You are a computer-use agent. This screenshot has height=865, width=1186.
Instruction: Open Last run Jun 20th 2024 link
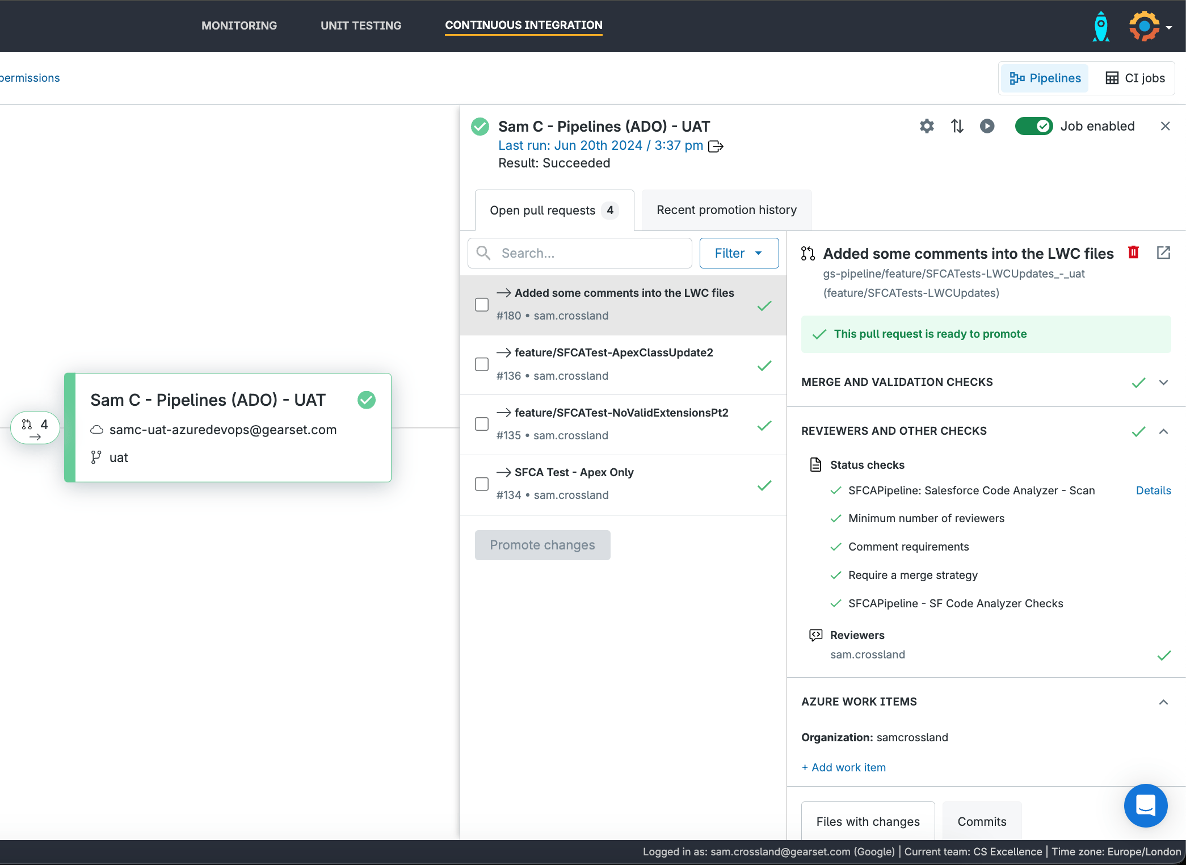pos(600,145)
